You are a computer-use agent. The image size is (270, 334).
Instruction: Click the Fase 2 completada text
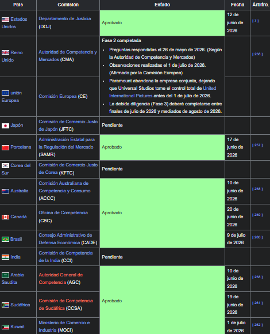(121, 40)
